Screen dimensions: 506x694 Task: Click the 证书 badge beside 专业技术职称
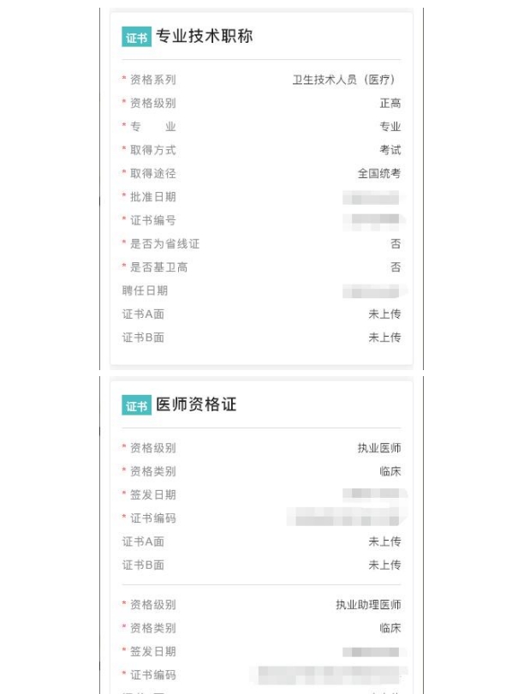(x=136, y=37)
